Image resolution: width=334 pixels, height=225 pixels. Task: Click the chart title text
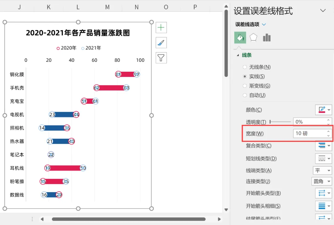tap(78, 33)
